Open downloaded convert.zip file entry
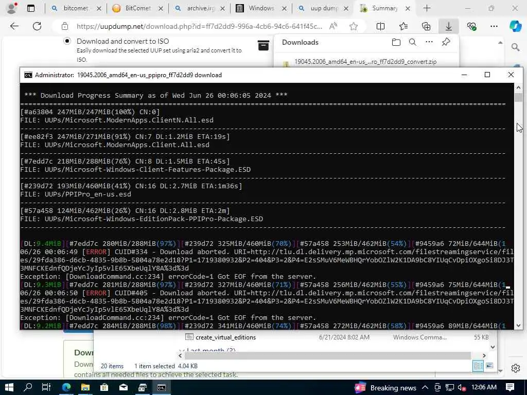 365,62
